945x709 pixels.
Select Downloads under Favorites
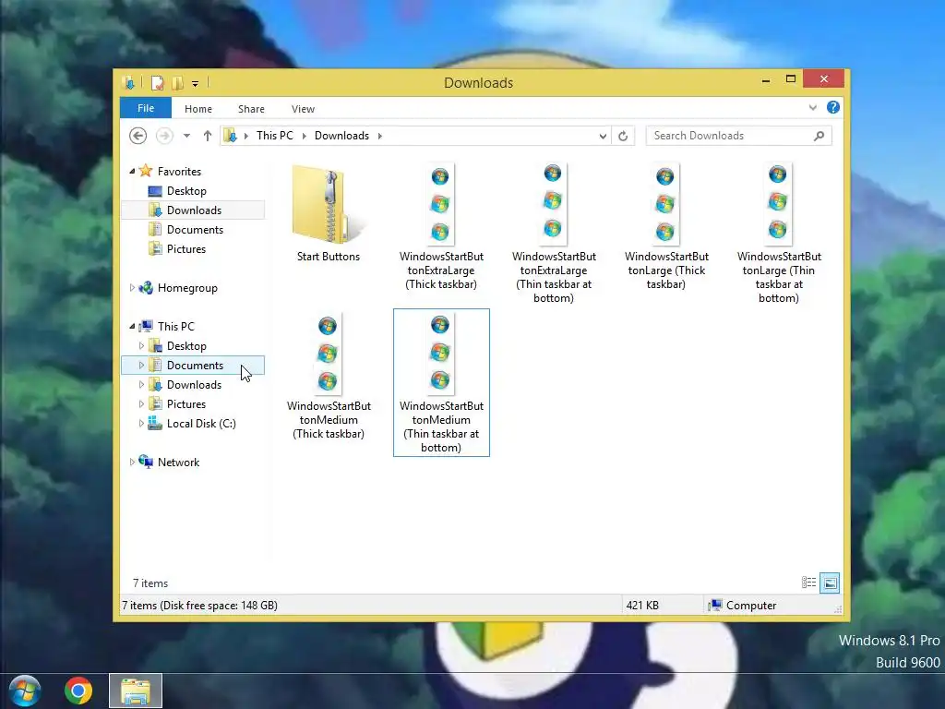coord(193,210)
